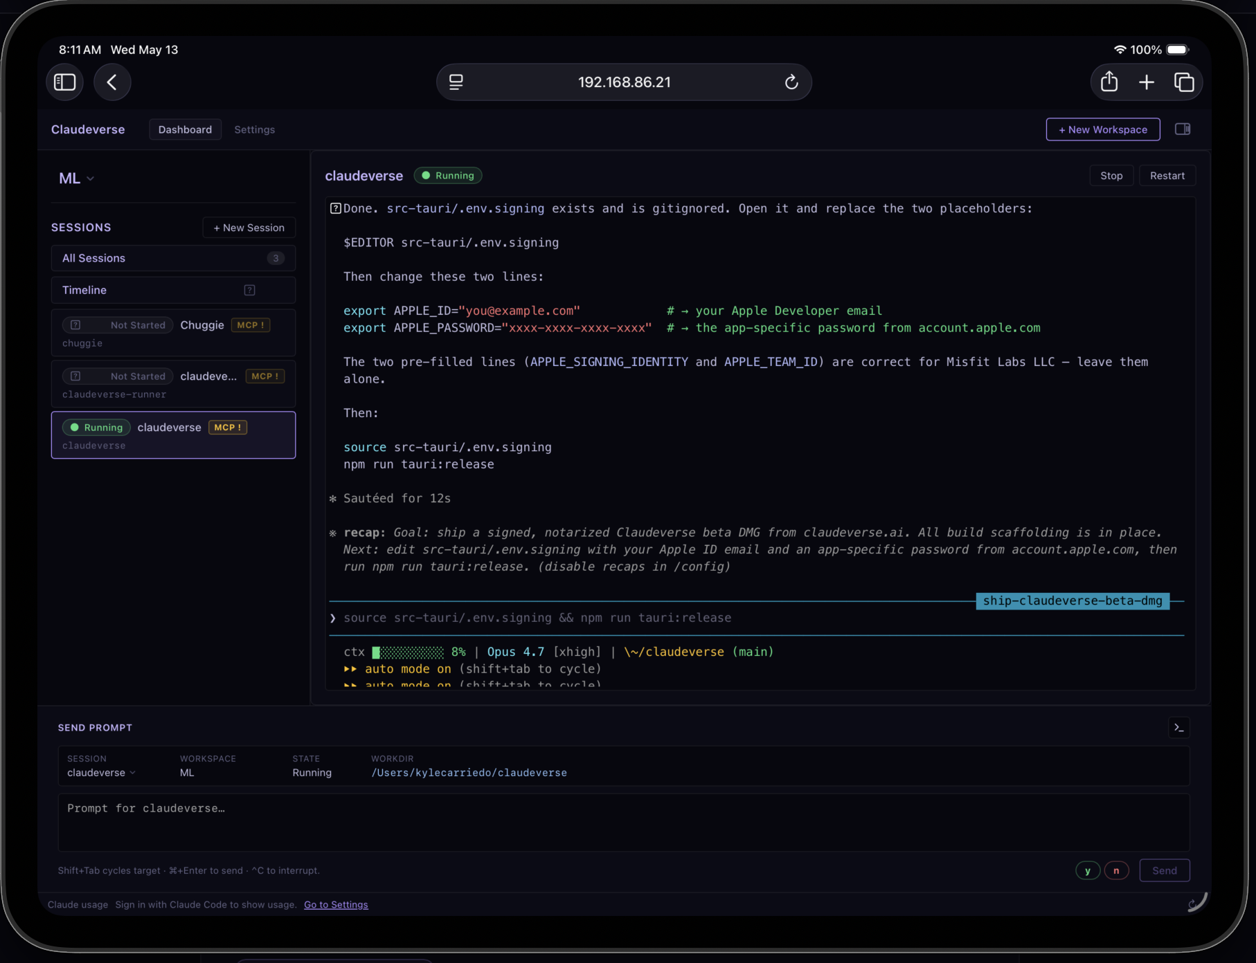Open page settings icon in address bar

click(x=456, y=82)
